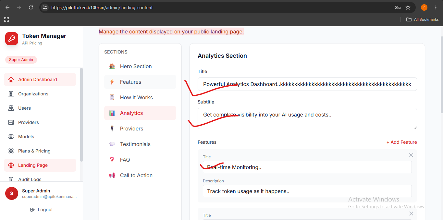Viewport: 443px width, 220px height.
Task: Open the Call to Action section
Action: 140,175
